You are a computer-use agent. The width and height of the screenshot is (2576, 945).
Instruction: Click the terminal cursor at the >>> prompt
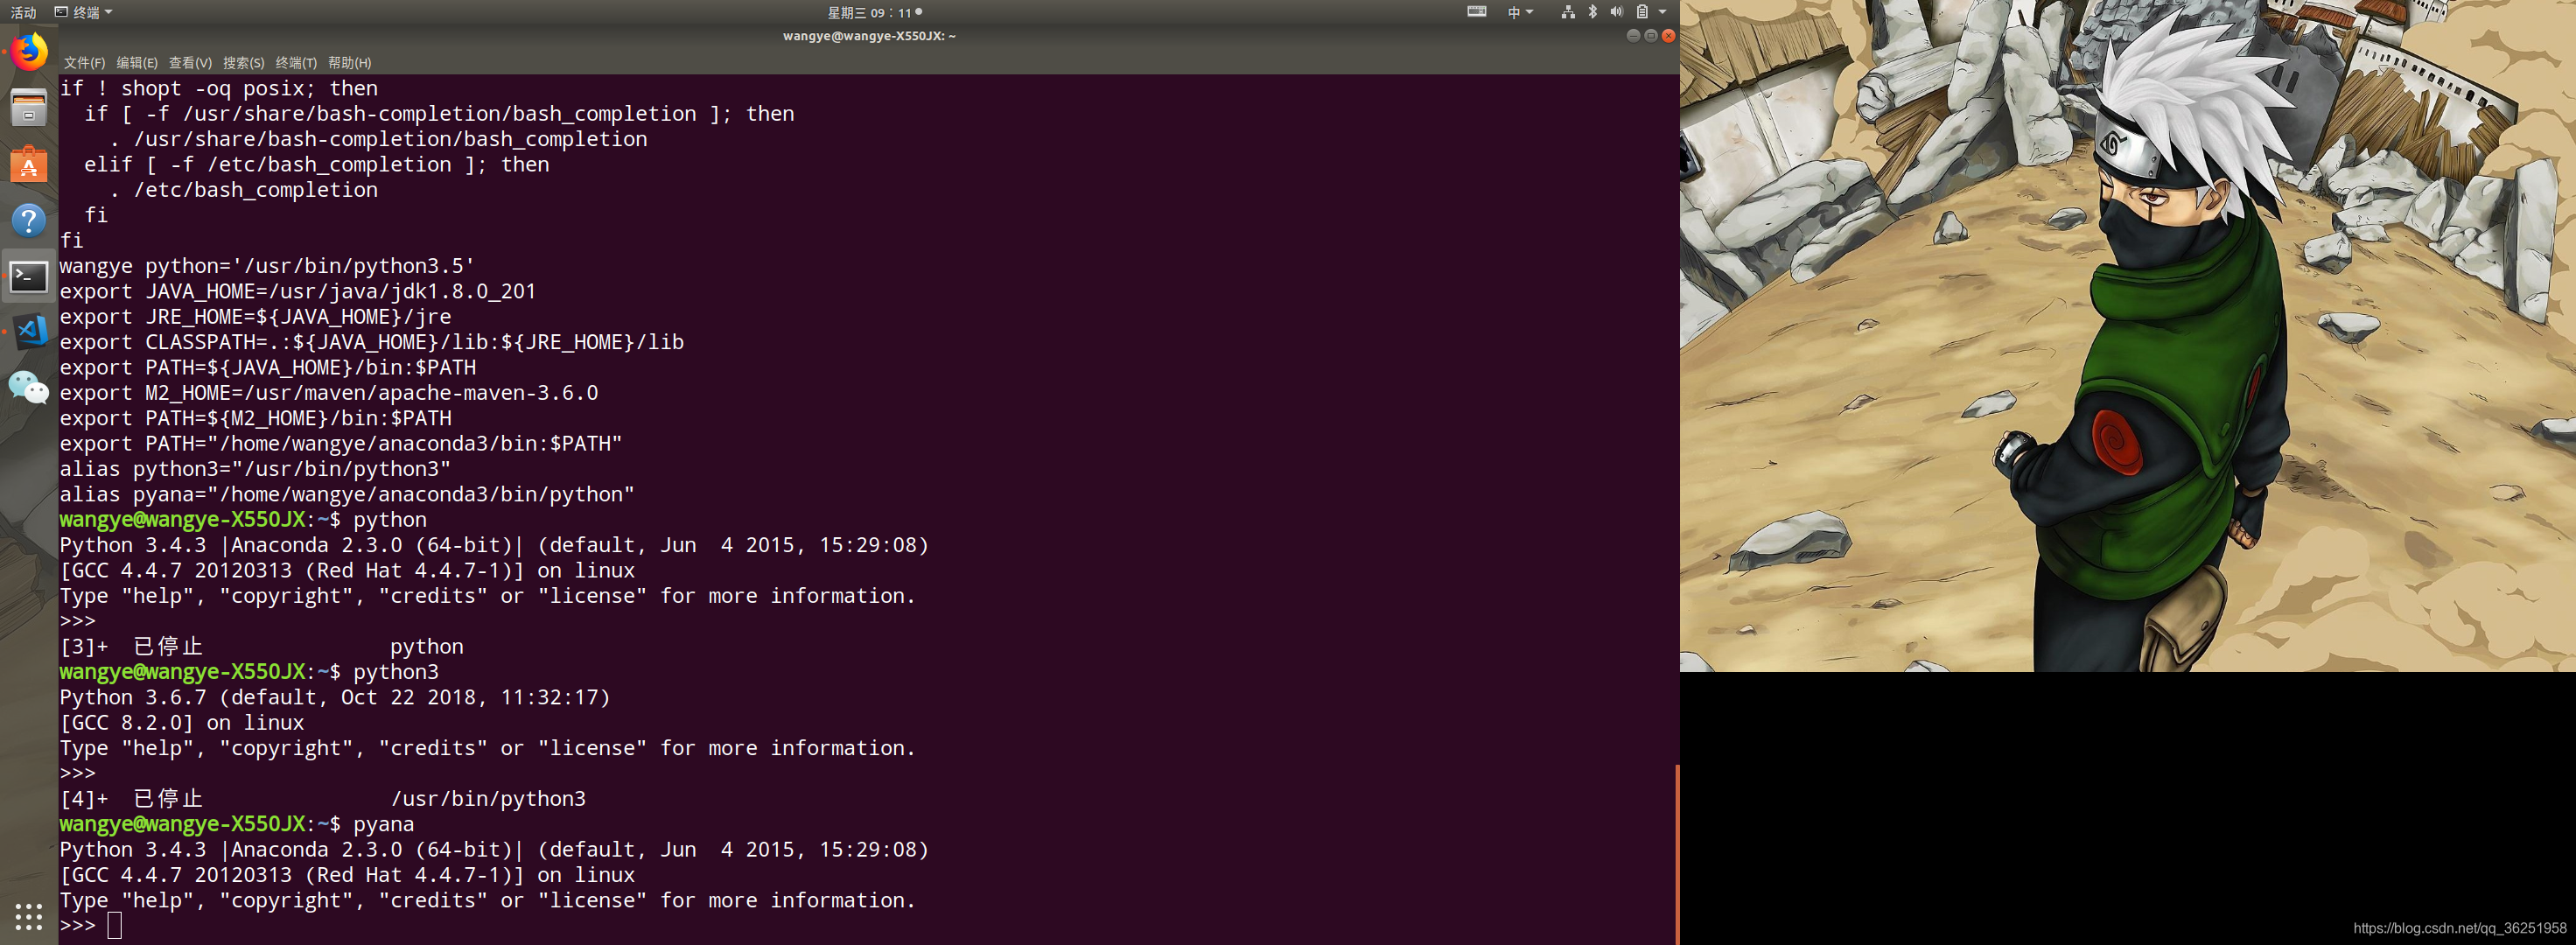[114, 925]
